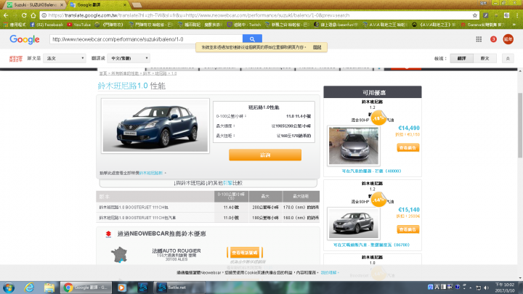This screenshot has width=523, height=294.
Task: Click the orange button next to AUTO ROUGIER
Action: pyautogui.click(x=245, y=253)
